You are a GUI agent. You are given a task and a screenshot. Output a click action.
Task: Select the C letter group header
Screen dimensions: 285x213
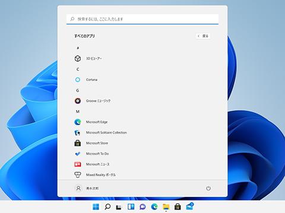point(78,69)
